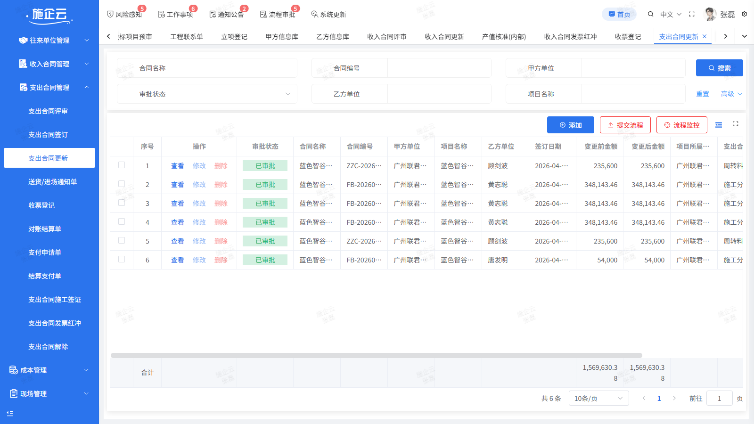The width and height of the screenshot is (754, 424).
Task: Select checkbox for row 3
Action: (x=122, y=203)
